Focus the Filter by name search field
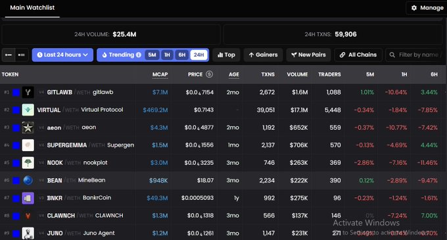The image size is (447, 240). coord(416,55)
